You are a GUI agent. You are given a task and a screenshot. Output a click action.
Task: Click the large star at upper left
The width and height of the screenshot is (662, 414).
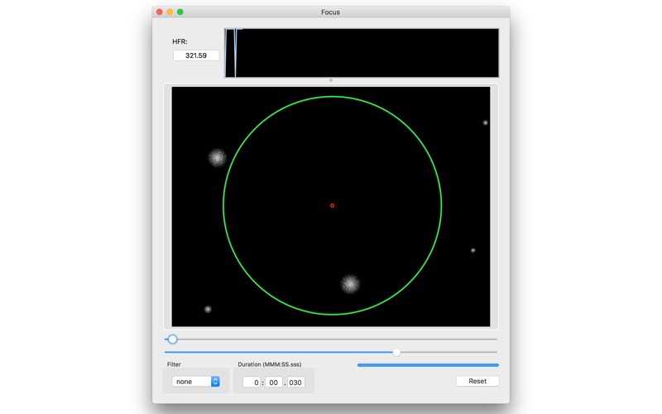[218, 157]
